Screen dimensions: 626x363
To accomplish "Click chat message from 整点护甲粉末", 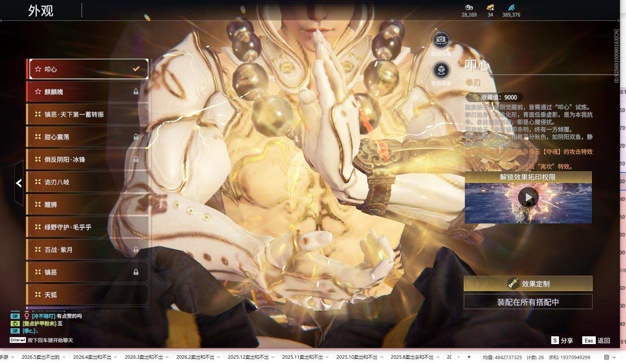I will (x=43, y=323).
